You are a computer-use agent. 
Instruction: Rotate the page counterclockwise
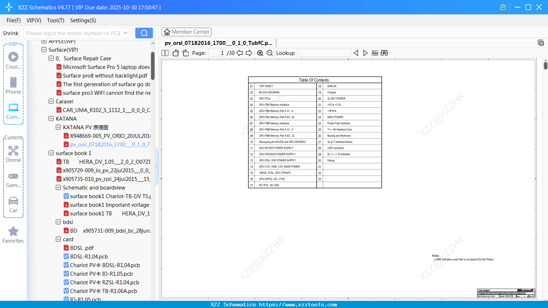click(176, 53)
